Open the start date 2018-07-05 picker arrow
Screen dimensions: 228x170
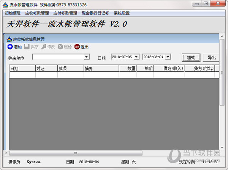136,57
